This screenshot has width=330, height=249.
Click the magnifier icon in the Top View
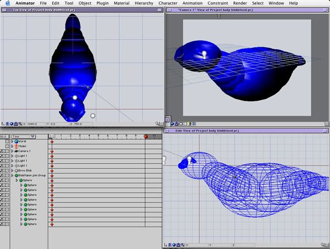[x=158, y=124]
